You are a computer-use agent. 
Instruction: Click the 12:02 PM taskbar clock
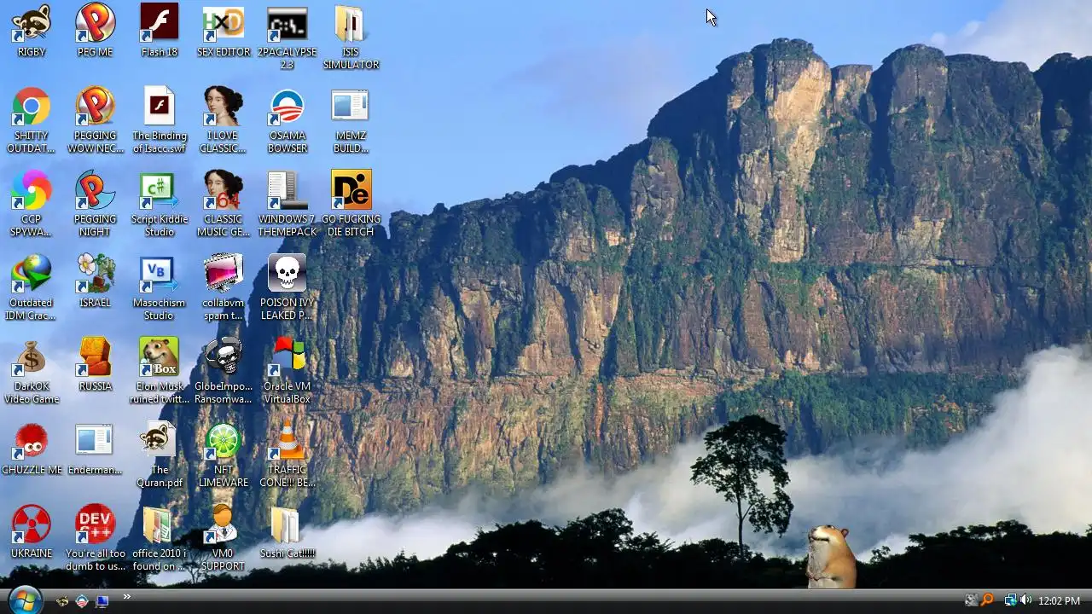(x=1059, y=601)
